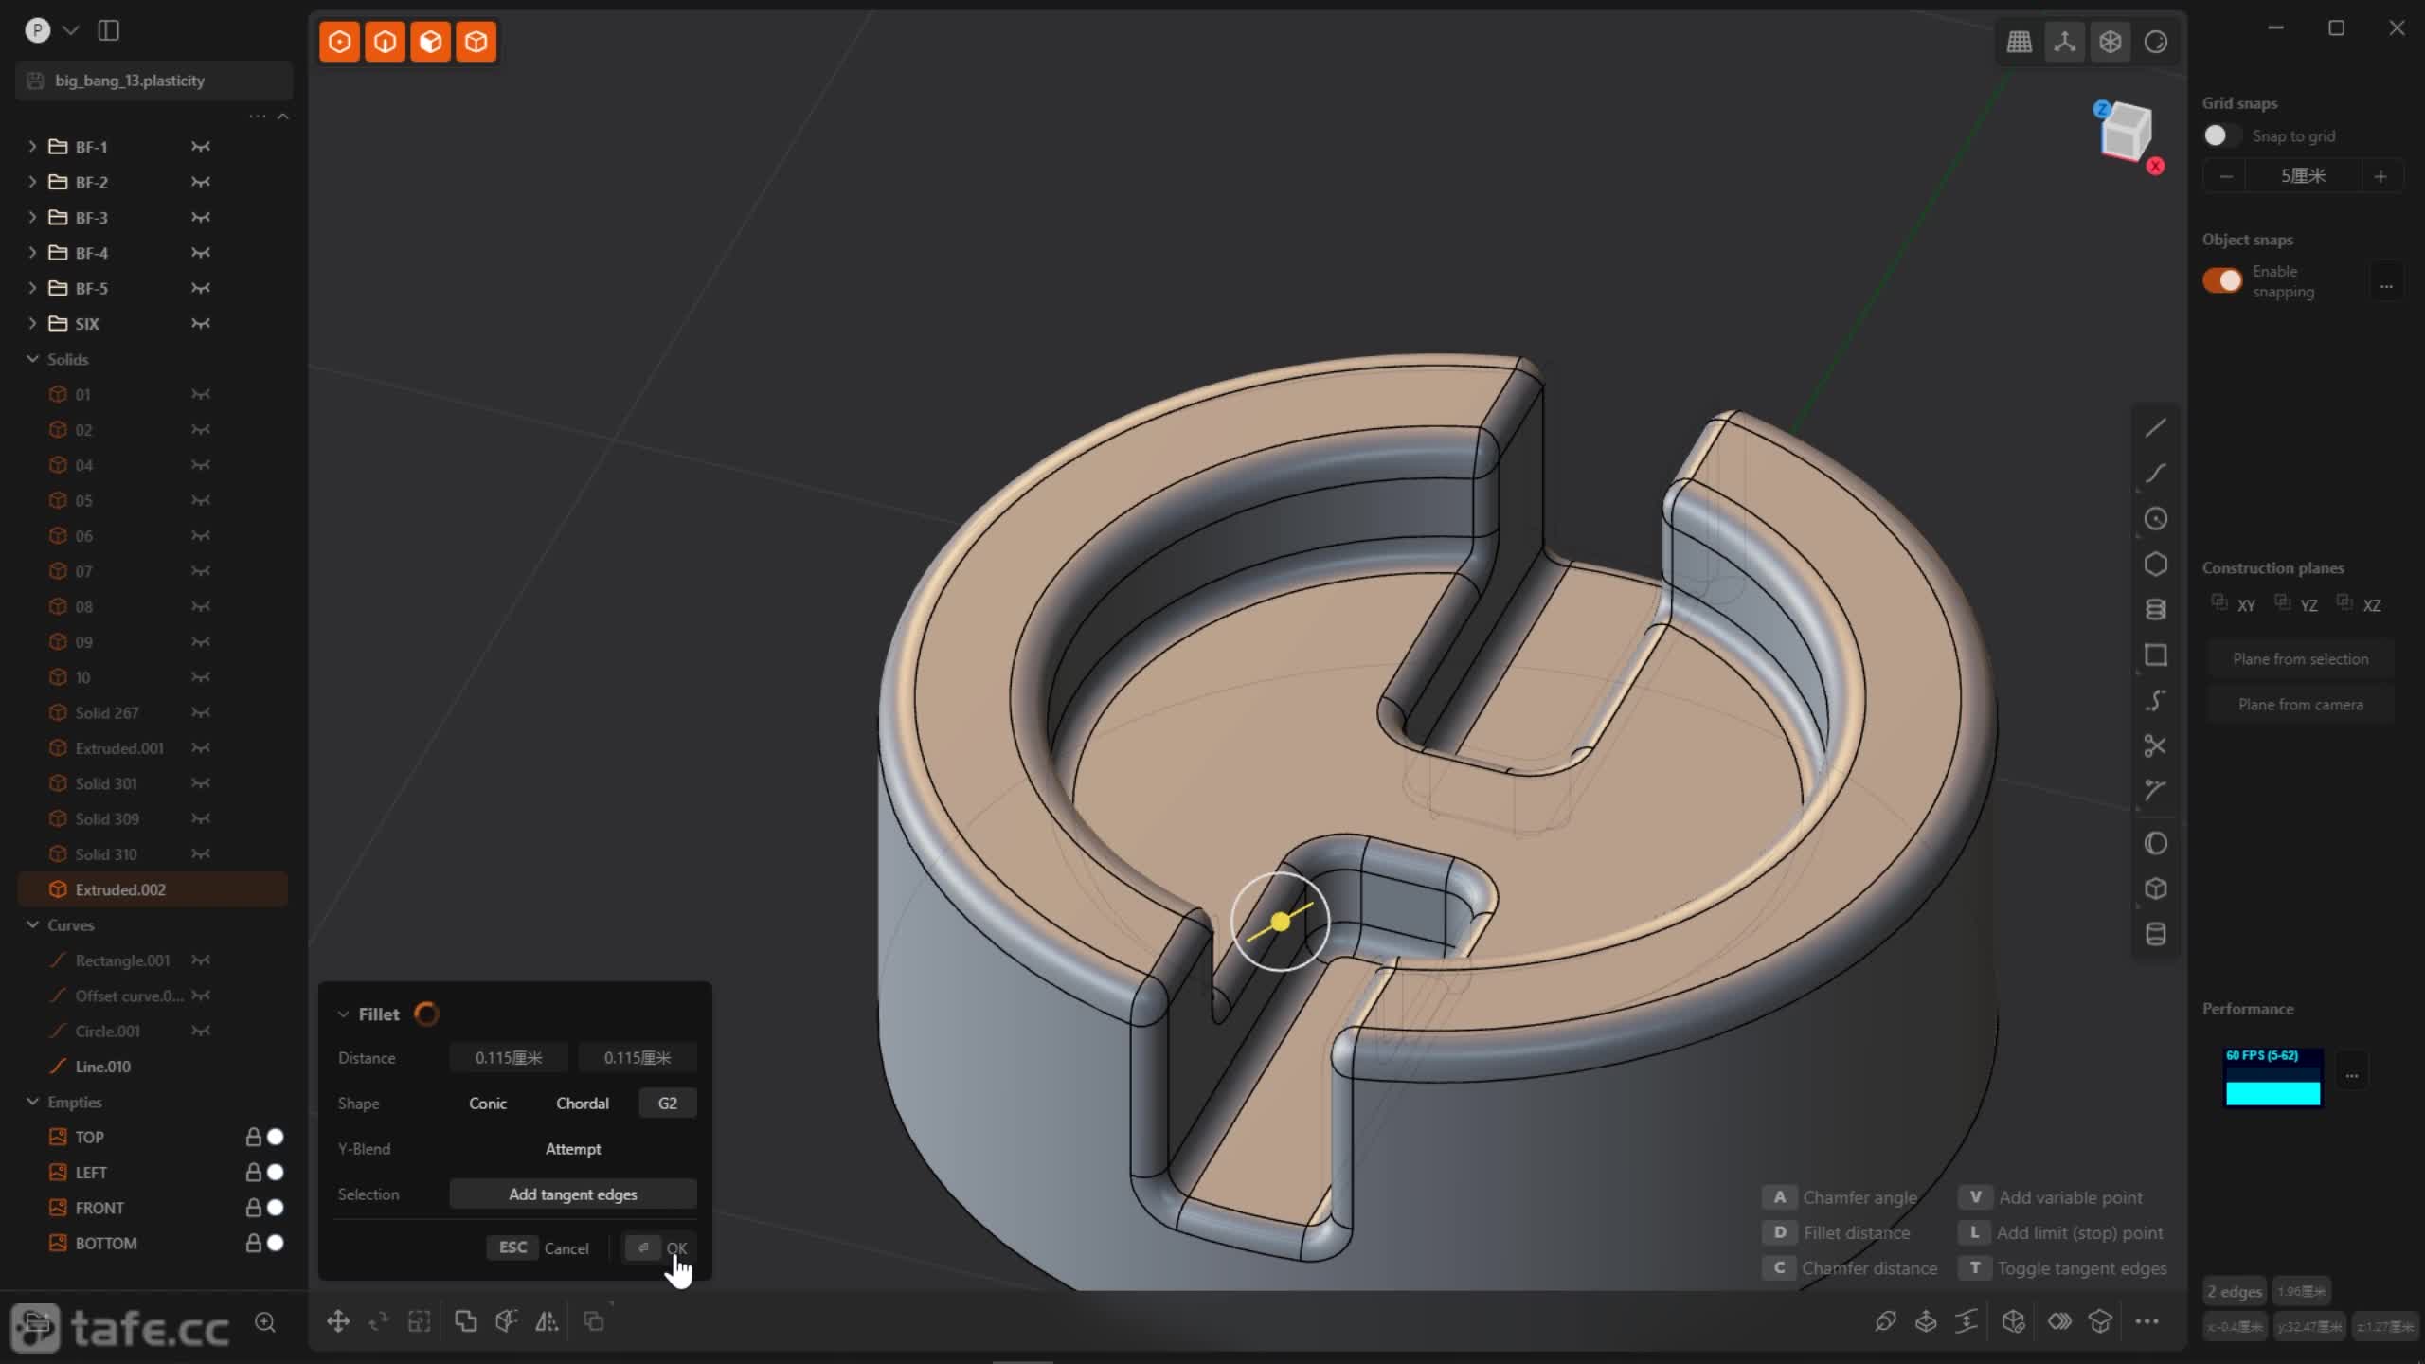
Task: Click Add tangent edges button
Action: tap(572, 1194)
